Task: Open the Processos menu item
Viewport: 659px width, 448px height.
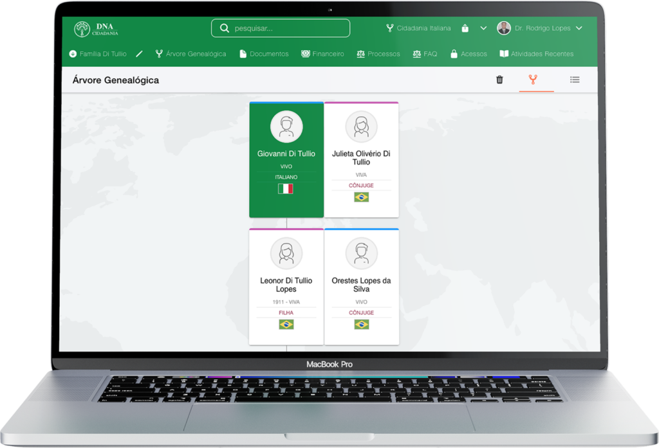Action: [x=378, y=54]
